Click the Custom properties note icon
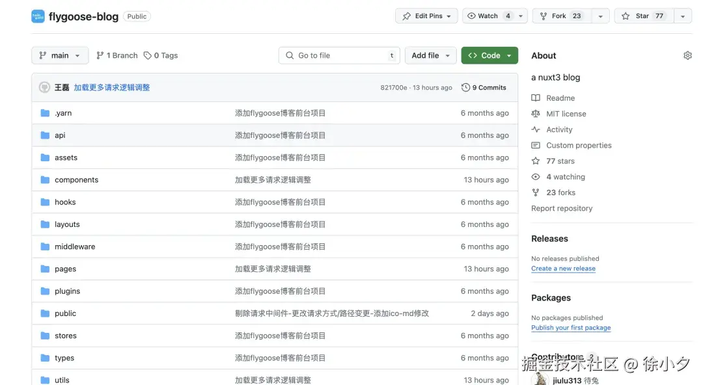Screen dimensions: 703x385 (535, 145)
